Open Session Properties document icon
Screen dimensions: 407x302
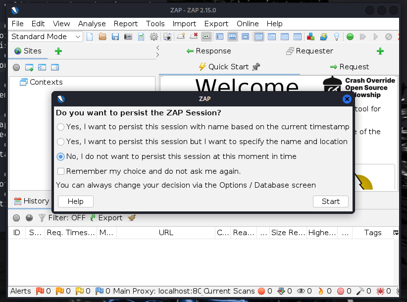pyautogui.click(x=141, y=37)
